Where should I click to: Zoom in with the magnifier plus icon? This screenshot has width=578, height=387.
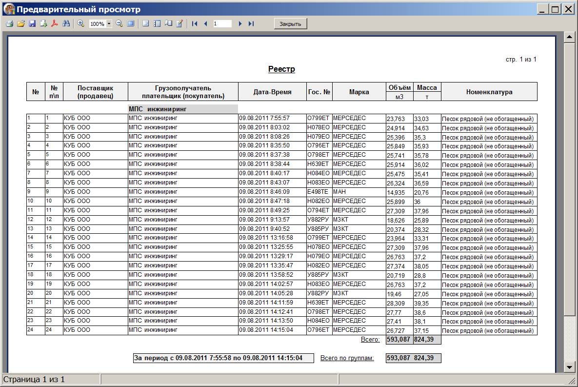(x=81, y=23)
